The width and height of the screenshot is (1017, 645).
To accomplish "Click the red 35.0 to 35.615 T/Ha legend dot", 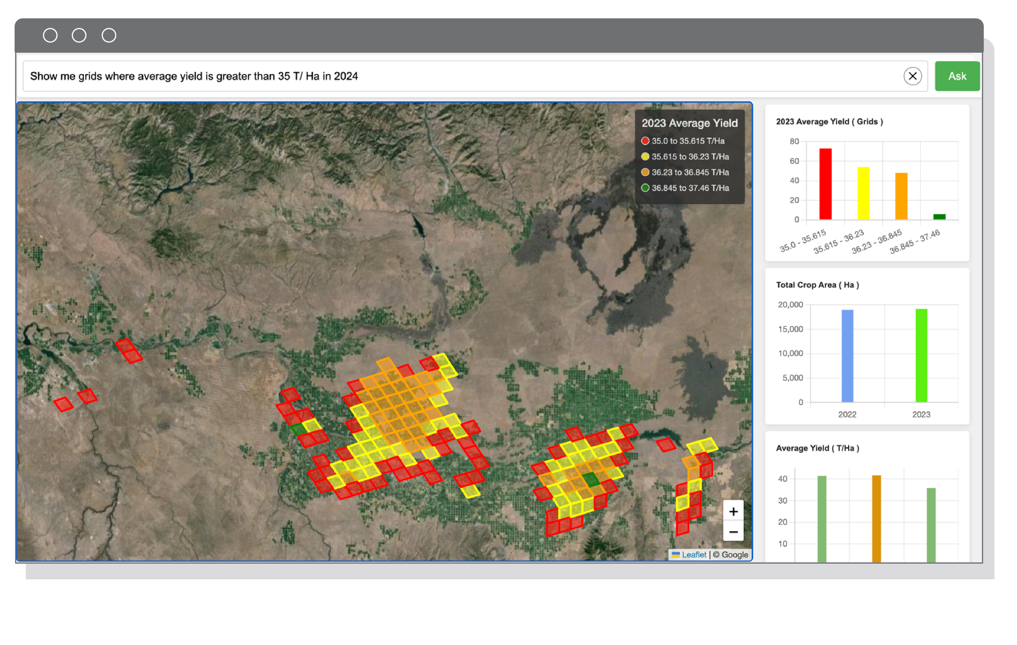I will click(x=645, y=141).
